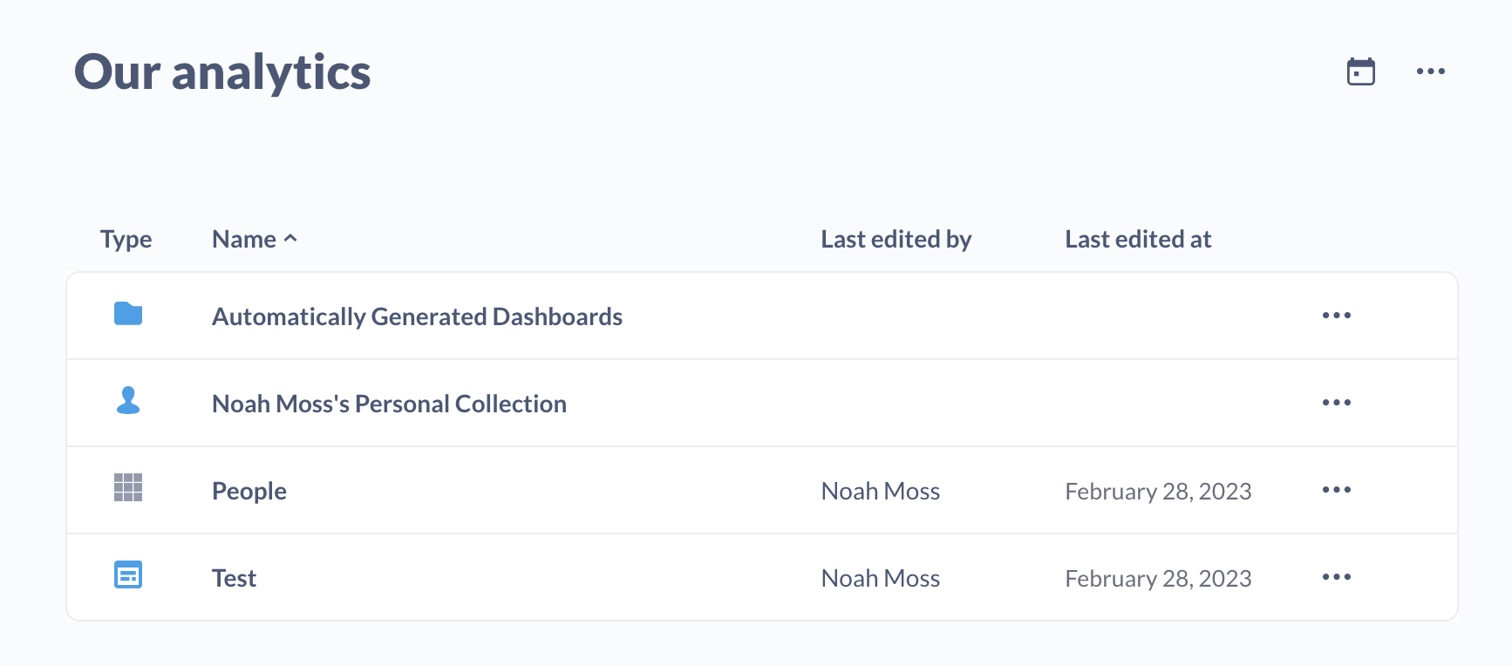Viewport: 1512px width, 666px height.
Task: Open the ellipsis menu for Automatically Generated Dashboards
Action: tap(1337, 316)
